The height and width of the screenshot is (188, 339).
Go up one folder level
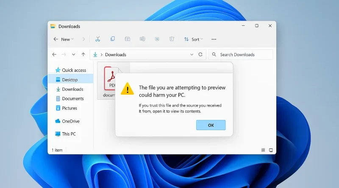[83, 54]
